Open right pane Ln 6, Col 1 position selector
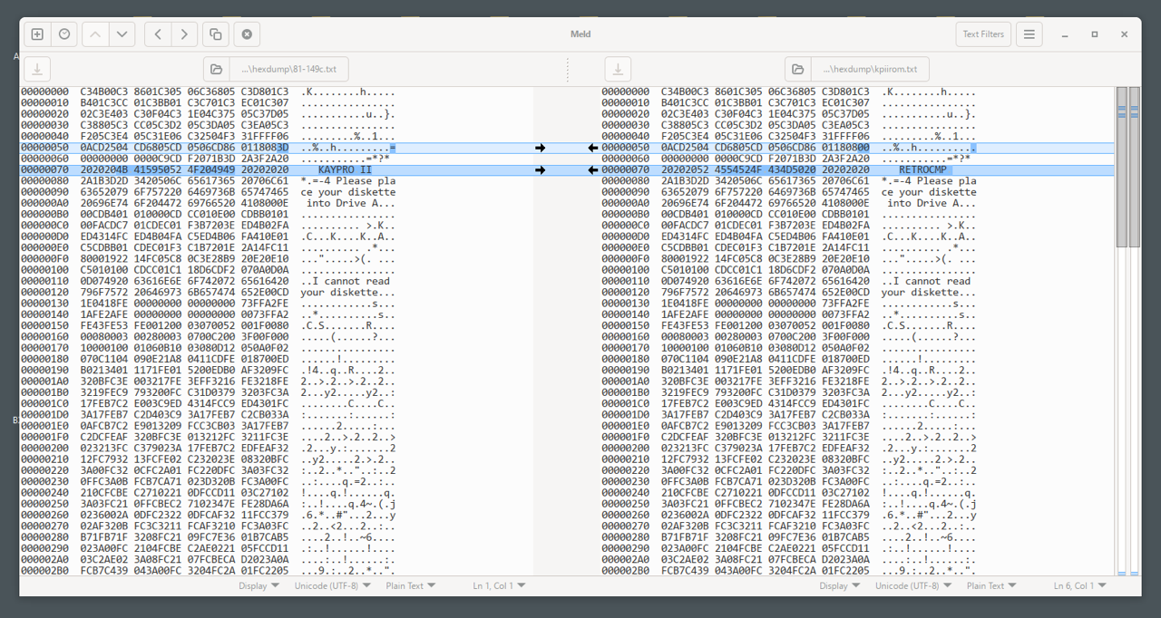This screenshot has height=618, width=1161. [x=1079, y=586]
